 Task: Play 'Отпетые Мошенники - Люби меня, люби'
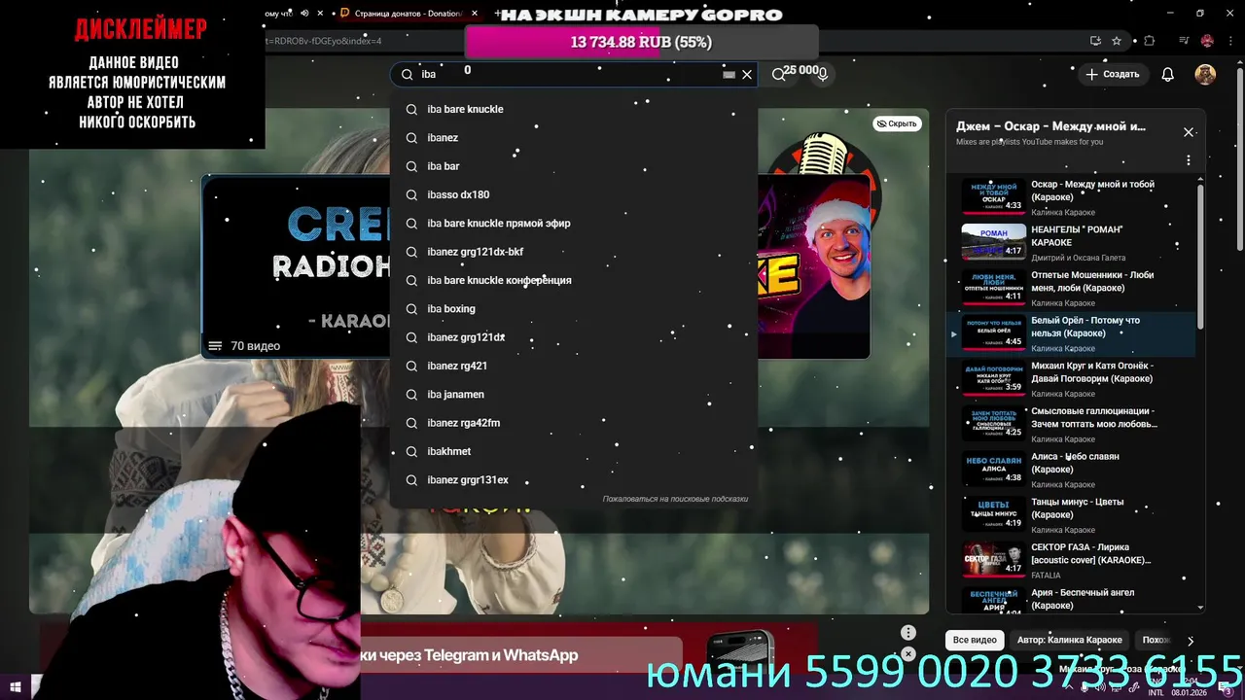[x=1071, y=288]
